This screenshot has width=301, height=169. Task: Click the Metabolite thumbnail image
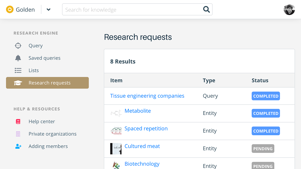[116, 113]
